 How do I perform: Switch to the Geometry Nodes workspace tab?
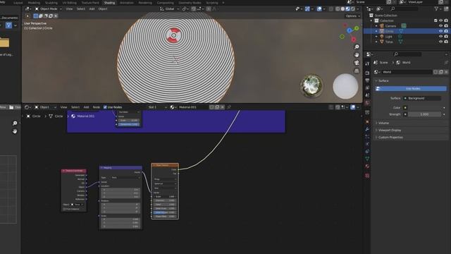(x=190, y=3)
